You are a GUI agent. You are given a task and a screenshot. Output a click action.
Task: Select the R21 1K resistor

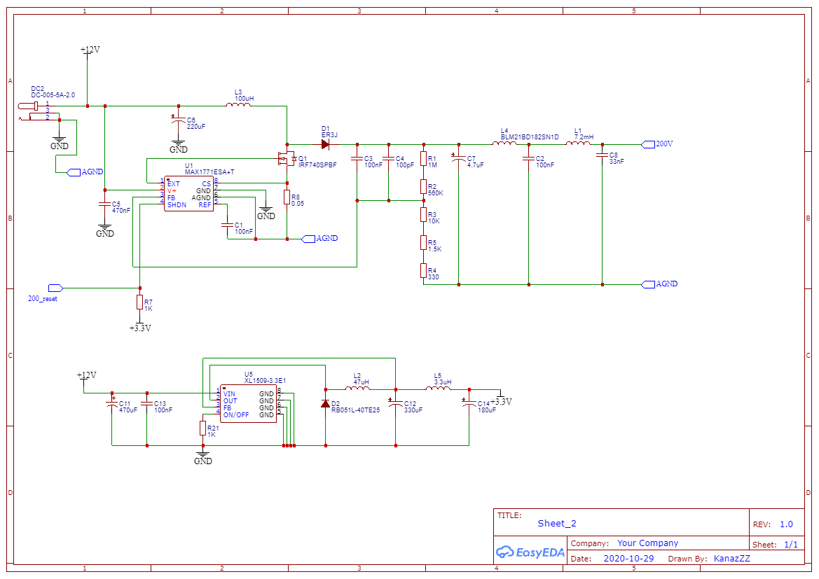click(x=202, y=428)
